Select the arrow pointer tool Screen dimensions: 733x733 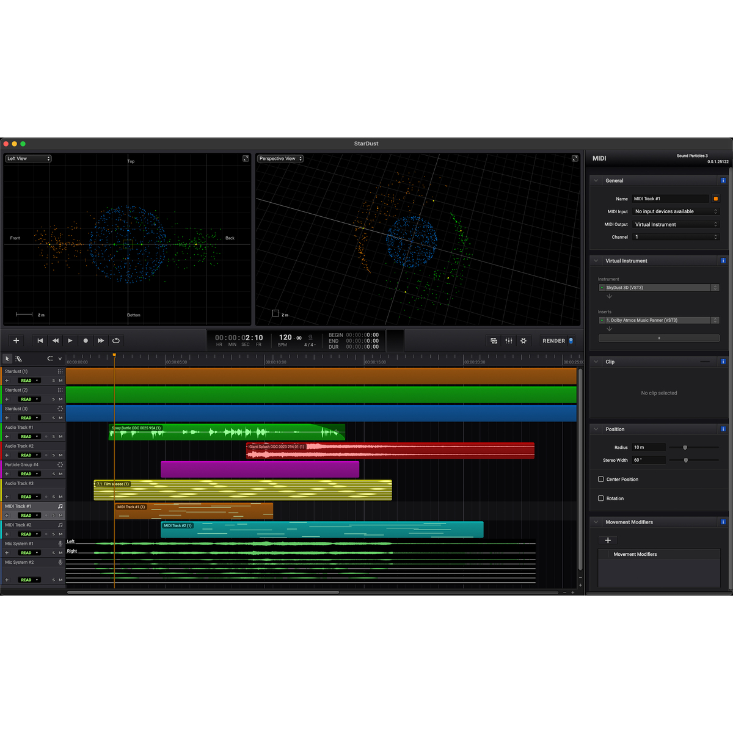7,359
